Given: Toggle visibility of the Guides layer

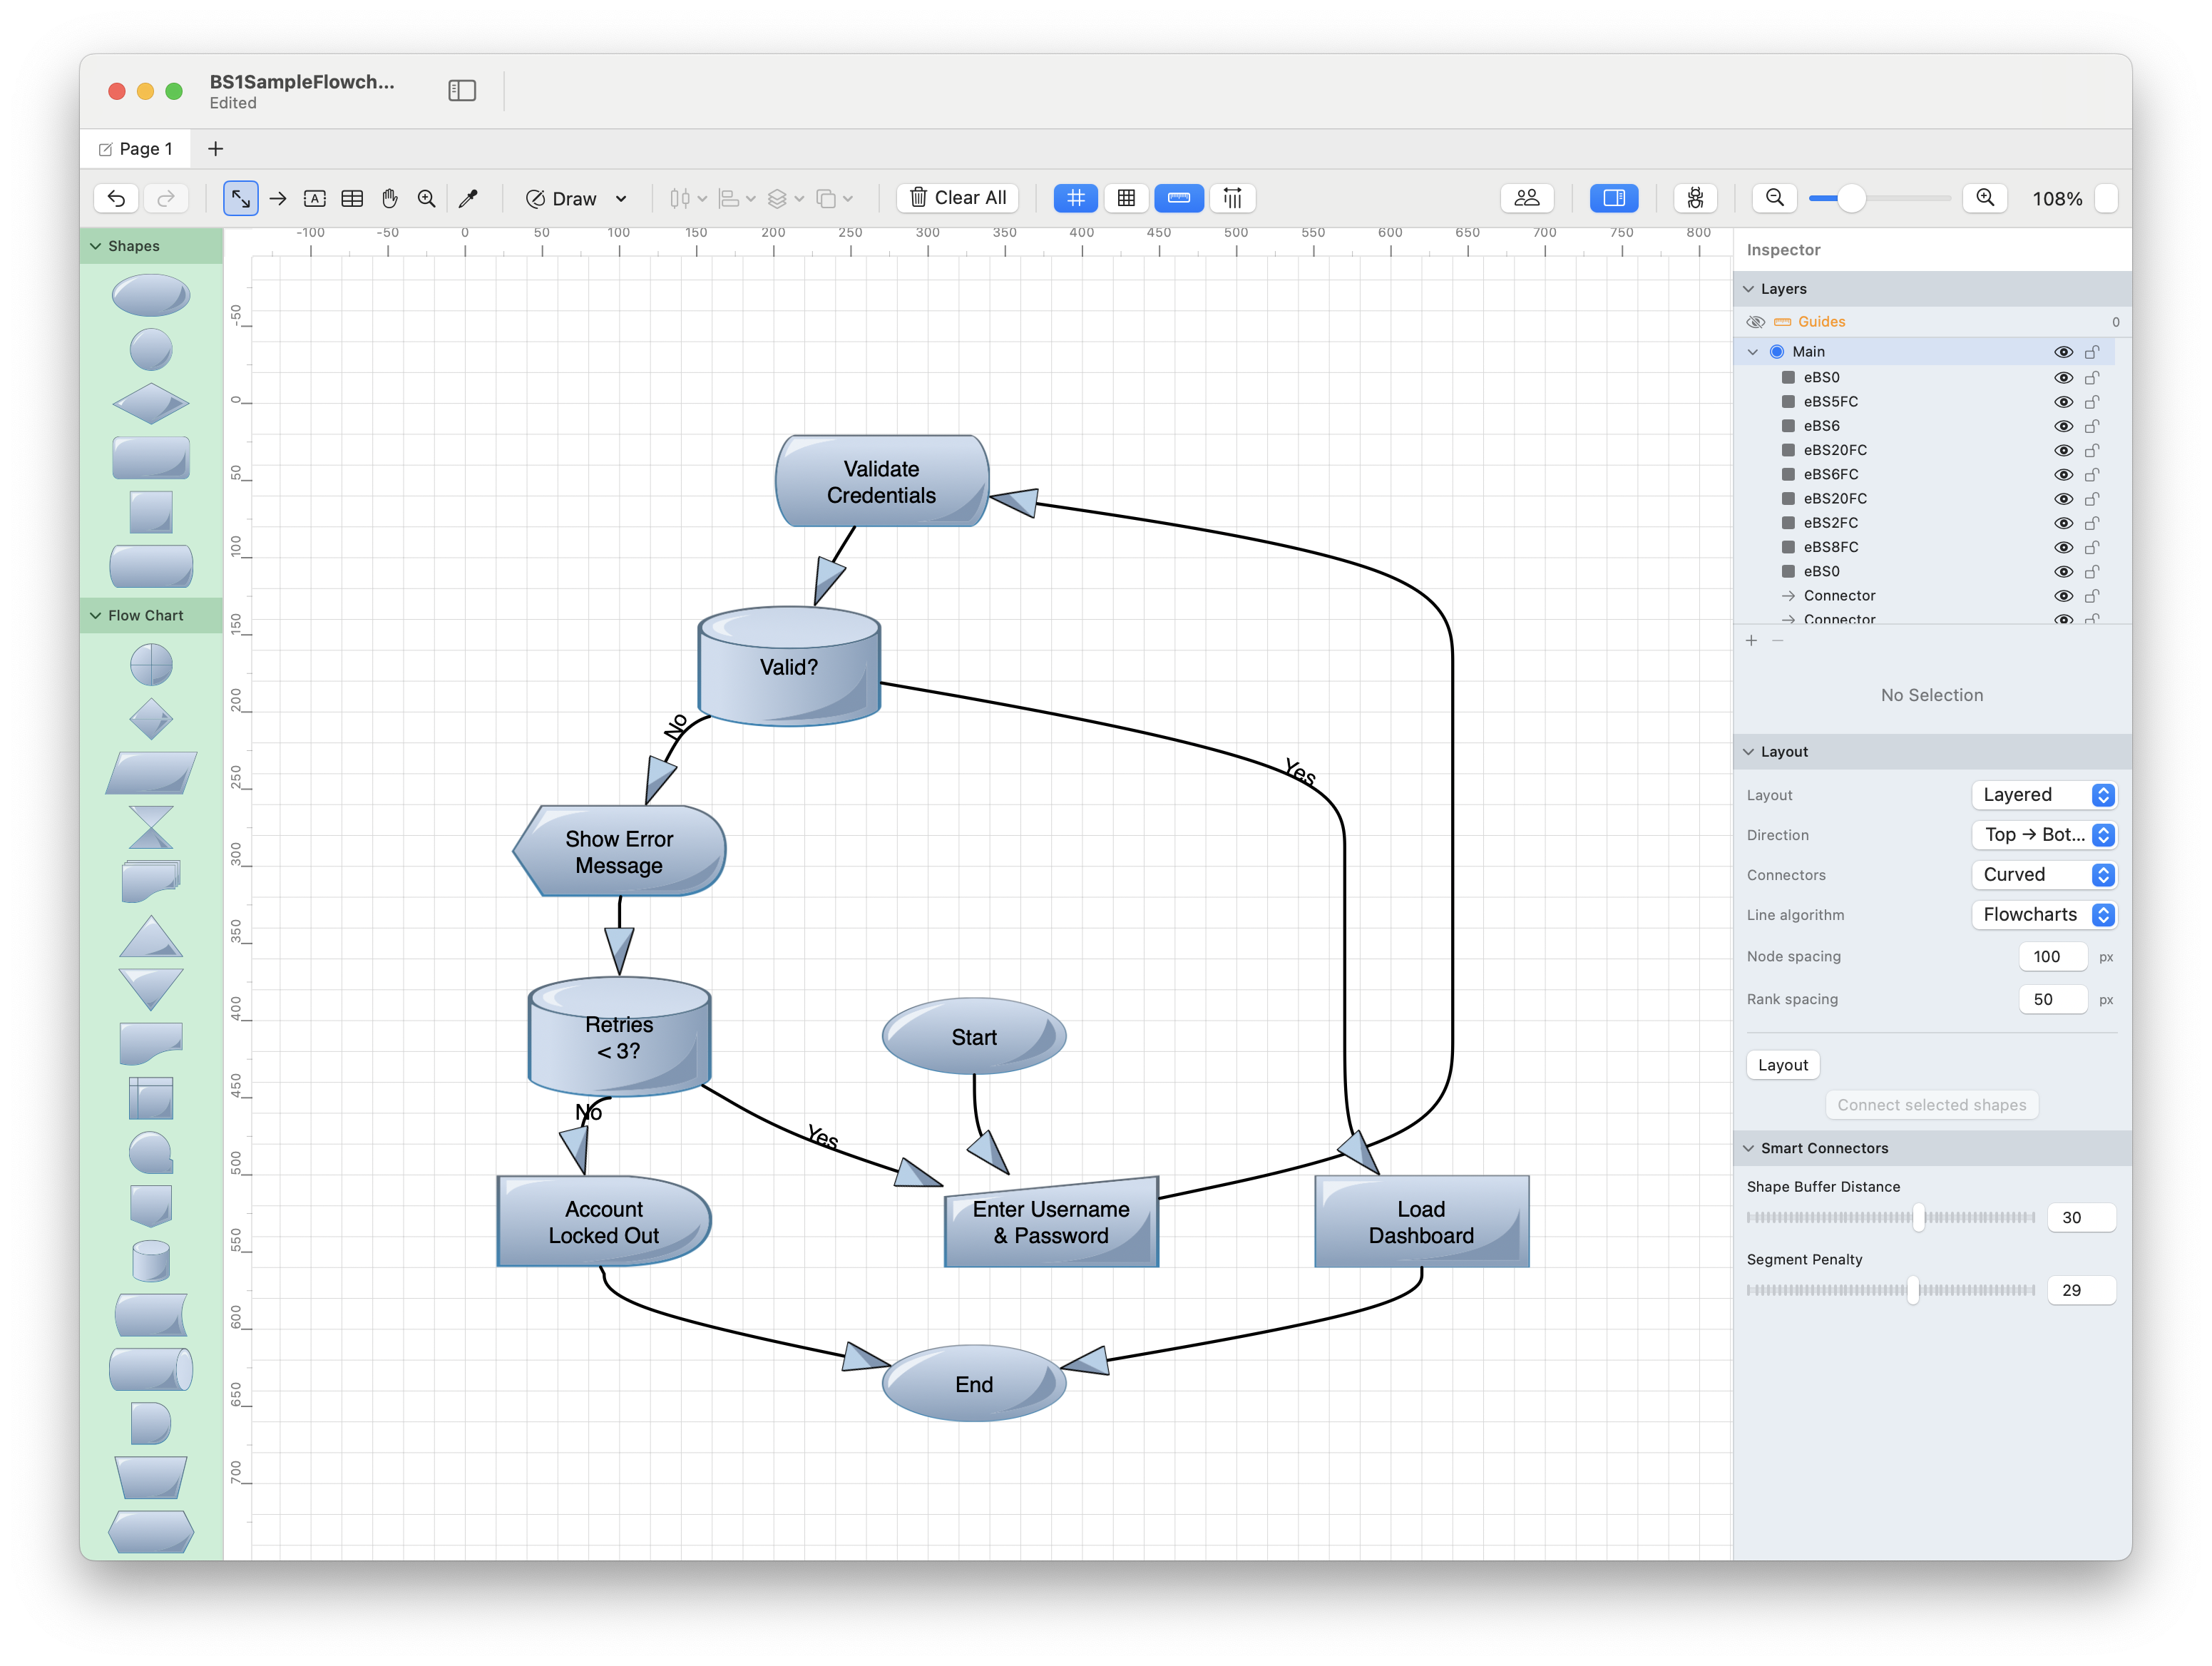Looking at the screenshot, I should (x=1755, y=322).
